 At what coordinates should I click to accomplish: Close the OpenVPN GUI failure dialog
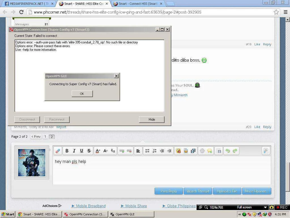pos(116,76)
